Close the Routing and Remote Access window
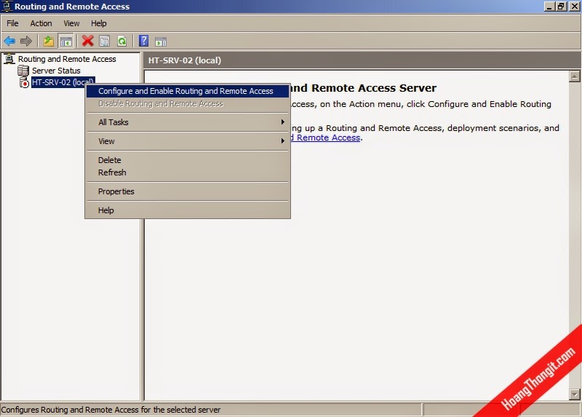The width and height of the screenshot is (582, 417). click(574, 7)
